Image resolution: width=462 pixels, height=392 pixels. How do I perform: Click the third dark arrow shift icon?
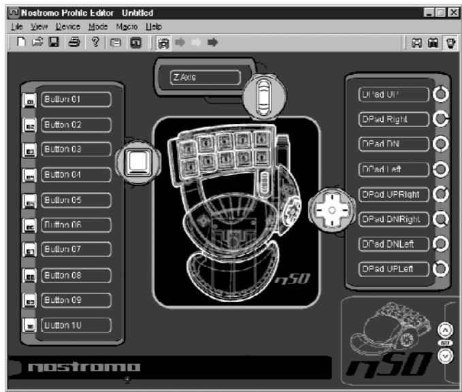click(212, 42)
